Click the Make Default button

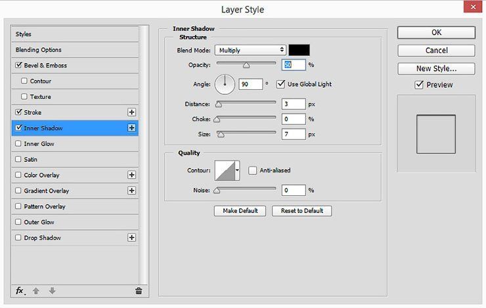point(240,211)
